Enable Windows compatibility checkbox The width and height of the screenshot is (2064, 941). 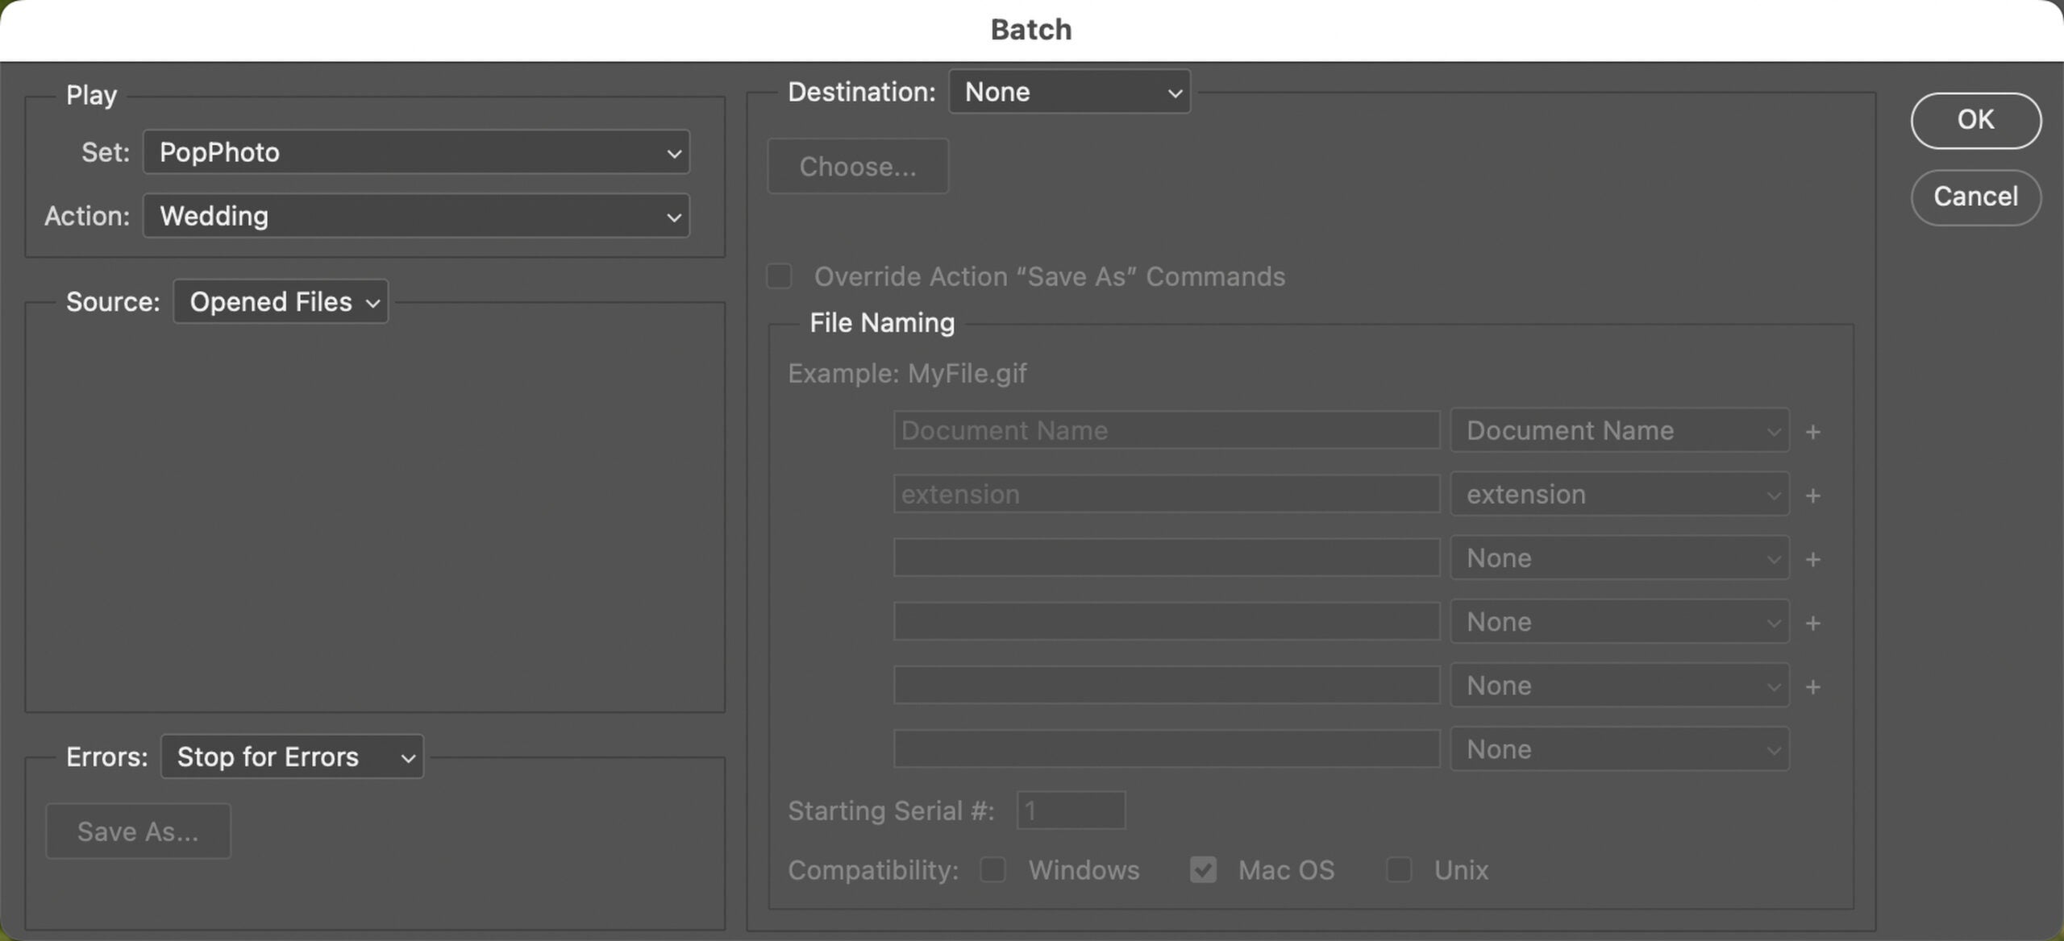coord(992,870)
